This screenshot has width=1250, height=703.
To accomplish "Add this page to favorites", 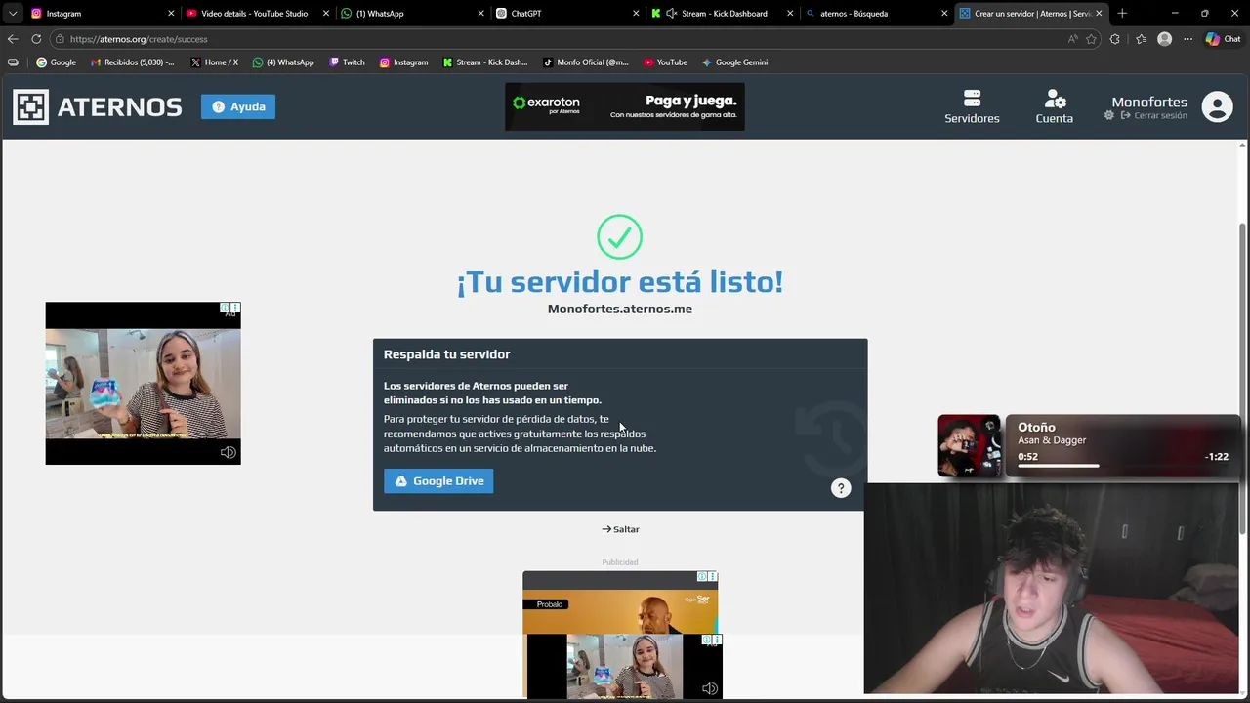I will pos(1091,39).
